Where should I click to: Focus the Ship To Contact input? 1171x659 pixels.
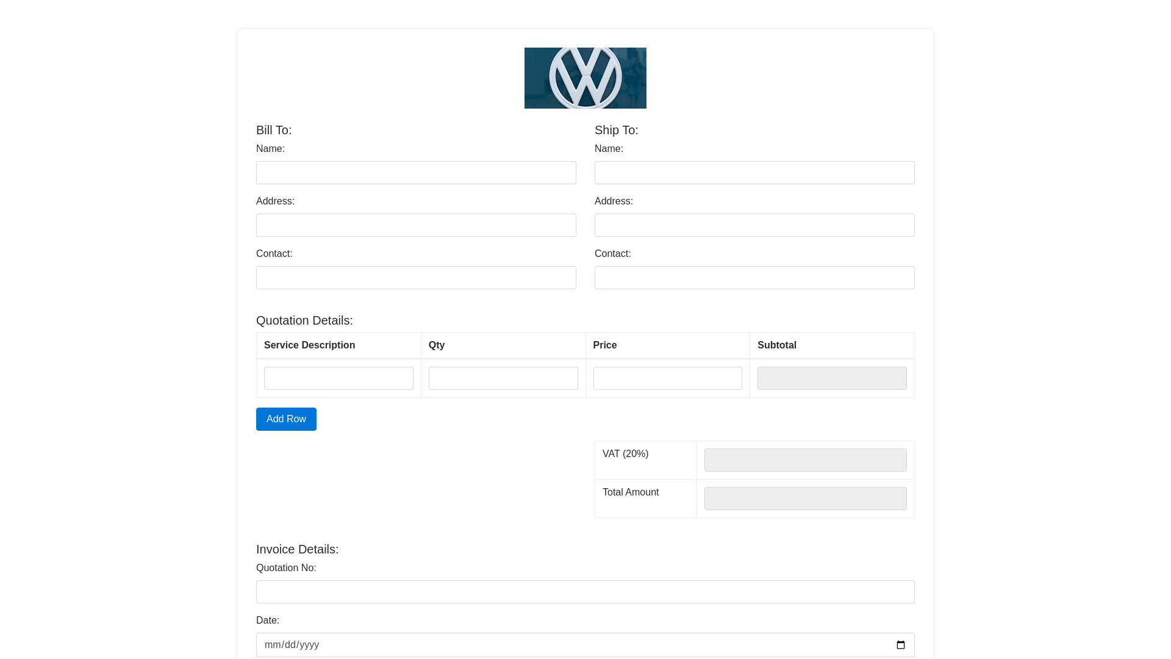click(x=754, y=278)
